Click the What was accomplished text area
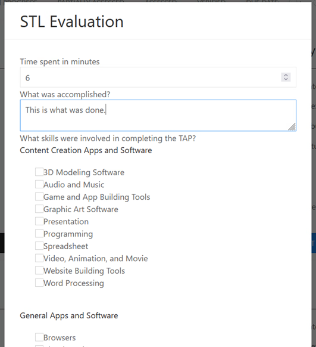This screenshot has width=316, height=347. pyautogui.click(x=158, y=115)
